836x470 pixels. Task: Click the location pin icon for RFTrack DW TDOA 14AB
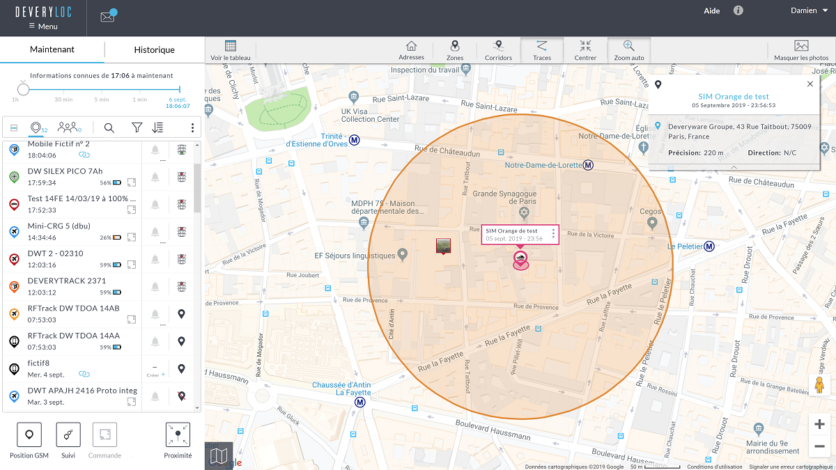182,314
